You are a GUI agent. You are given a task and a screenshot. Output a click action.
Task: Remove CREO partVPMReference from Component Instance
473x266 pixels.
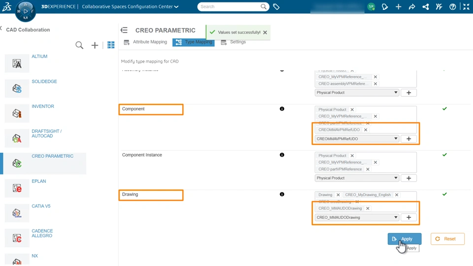(368, 169)
